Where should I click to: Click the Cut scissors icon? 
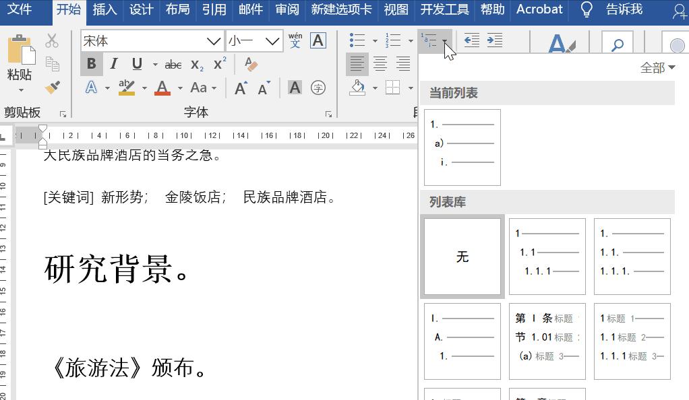coord(53,40)
